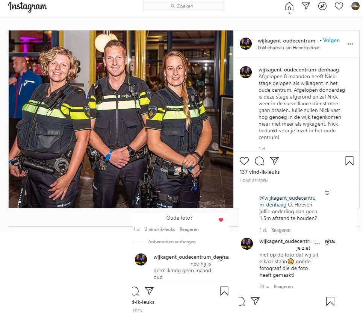Like the post above 137 vind-ik-leuks
Viewport: 363px width, 317px height.
click(x=244, y=161)
